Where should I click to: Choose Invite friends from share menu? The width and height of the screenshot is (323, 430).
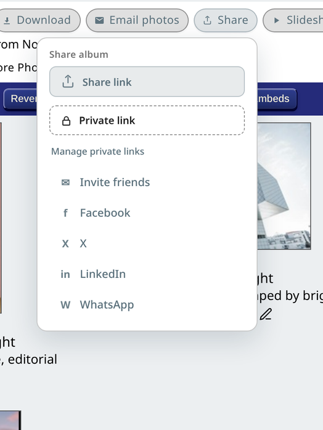[147, 182]
